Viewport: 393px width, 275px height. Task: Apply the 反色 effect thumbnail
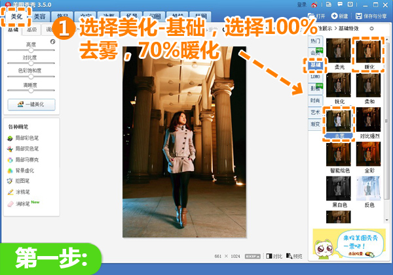pyautogui.click(x=368, y=189)
